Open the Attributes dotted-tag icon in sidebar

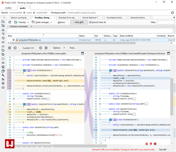(x=3, y=55)
